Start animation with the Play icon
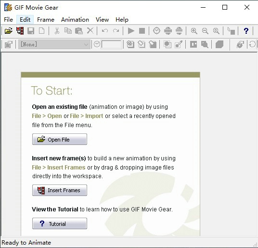 click(131, 31)
